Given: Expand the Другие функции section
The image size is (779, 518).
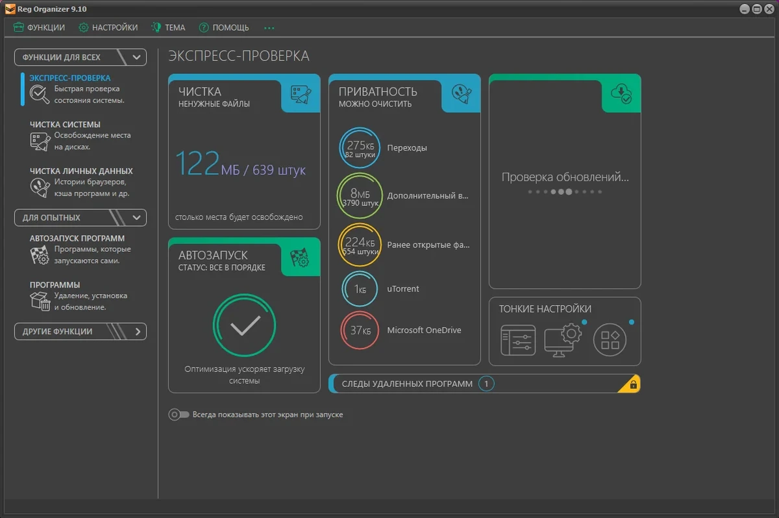Looking at the screenshot, I should 138,331.
